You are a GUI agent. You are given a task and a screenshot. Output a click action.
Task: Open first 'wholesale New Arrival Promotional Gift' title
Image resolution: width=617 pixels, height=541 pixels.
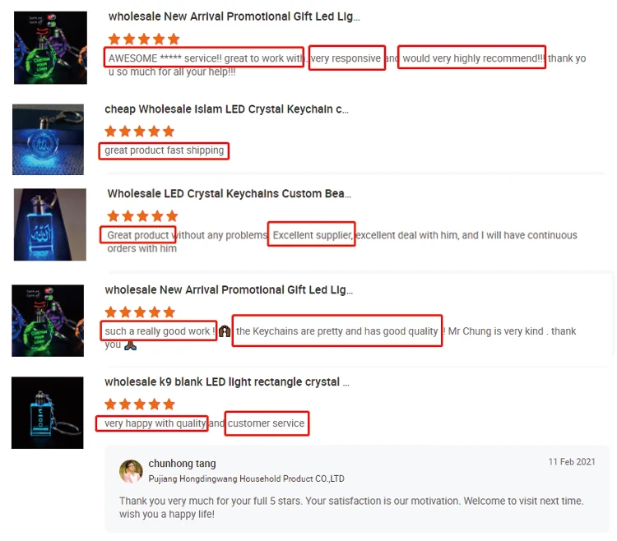tap(234, 16)
